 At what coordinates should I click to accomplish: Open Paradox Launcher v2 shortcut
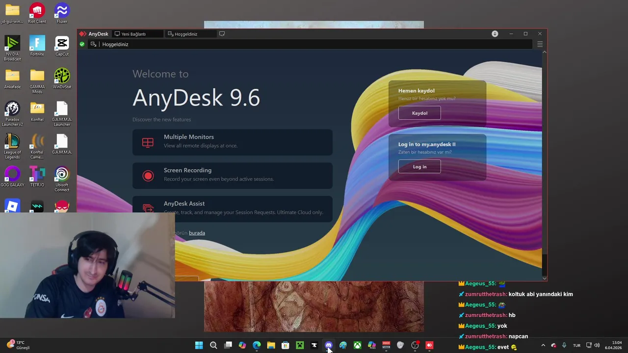pyautogui.click(x=12, y=114)
